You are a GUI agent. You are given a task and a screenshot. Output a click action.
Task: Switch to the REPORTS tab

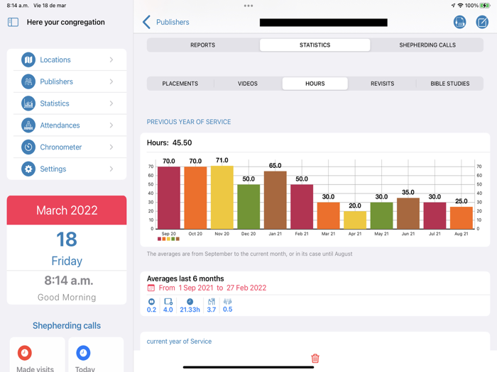pos(203,45)
